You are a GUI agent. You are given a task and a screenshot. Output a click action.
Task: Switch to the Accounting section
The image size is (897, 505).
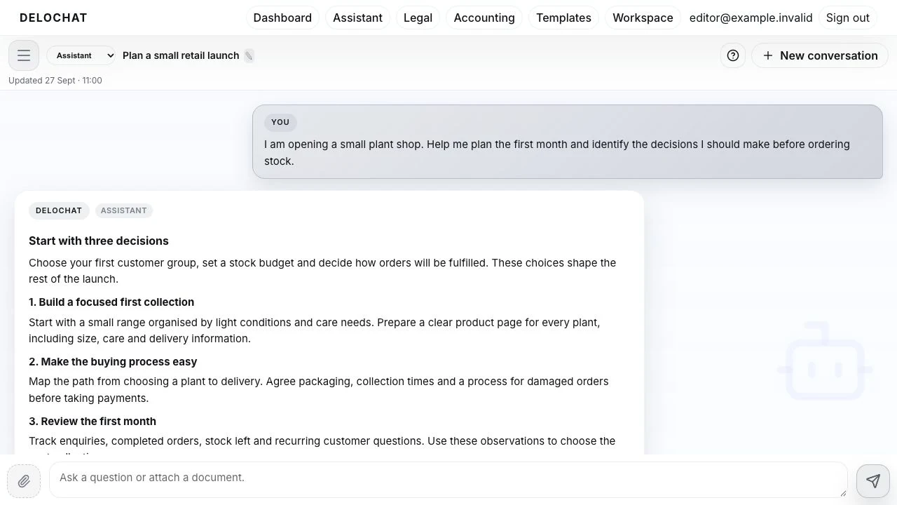484,18
